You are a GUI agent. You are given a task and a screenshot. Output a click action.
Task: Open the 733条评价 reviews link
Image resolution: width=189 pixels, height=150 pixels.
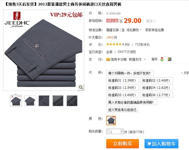[x=142, y=45]
